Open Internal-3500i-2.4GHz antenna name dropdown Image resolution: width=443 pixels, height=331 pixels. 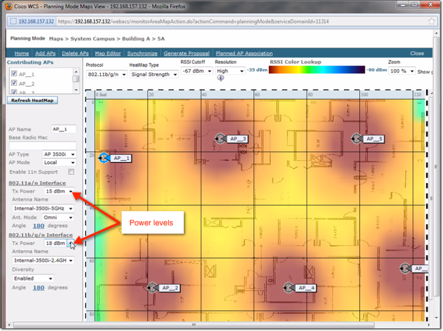click(x=43, y=260)
